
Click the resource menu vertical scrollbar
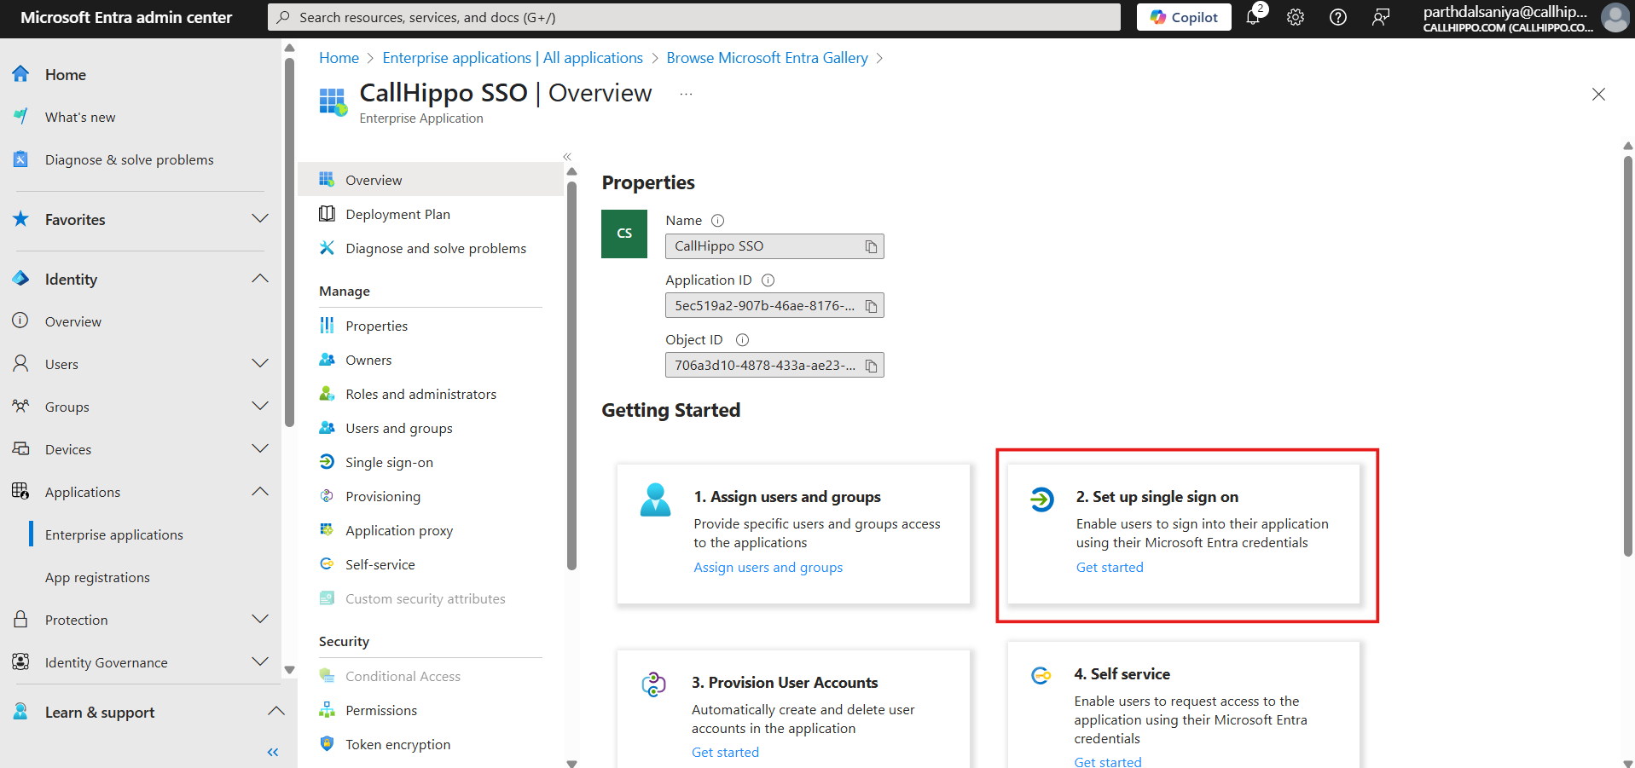572,375
